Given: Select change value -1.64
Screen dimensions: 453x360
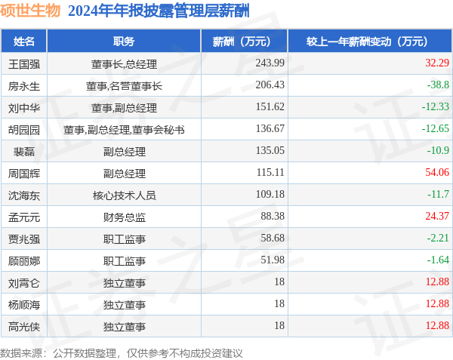Looking at the screenshot, I should (x=438, y=260).
